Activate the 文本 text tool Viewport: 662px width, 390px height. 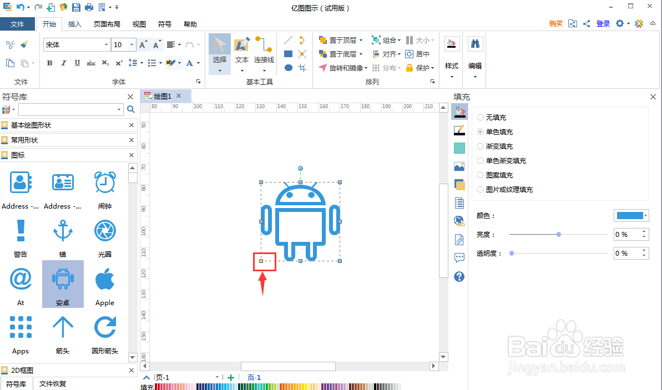click(242, 53)
